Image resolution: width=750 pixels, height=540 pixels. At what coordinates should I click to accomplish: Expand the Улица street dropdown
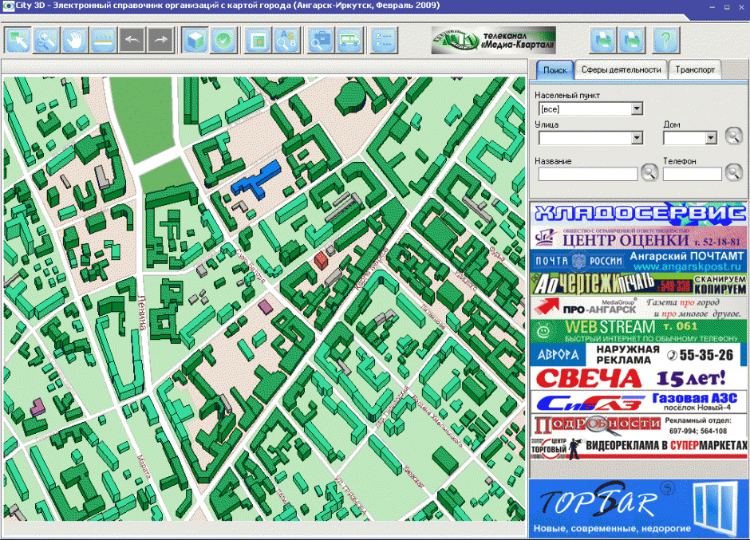point(637,138)
